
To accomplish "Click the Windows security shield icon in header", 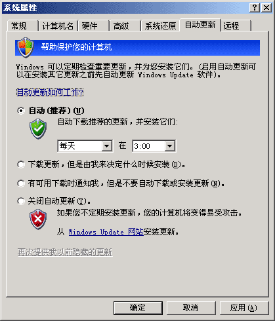I will pos(26,47).
